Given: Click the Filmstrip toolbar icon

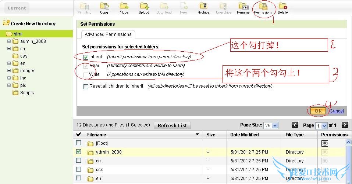Looking at the screenshot, I should [x=84, y=6].
